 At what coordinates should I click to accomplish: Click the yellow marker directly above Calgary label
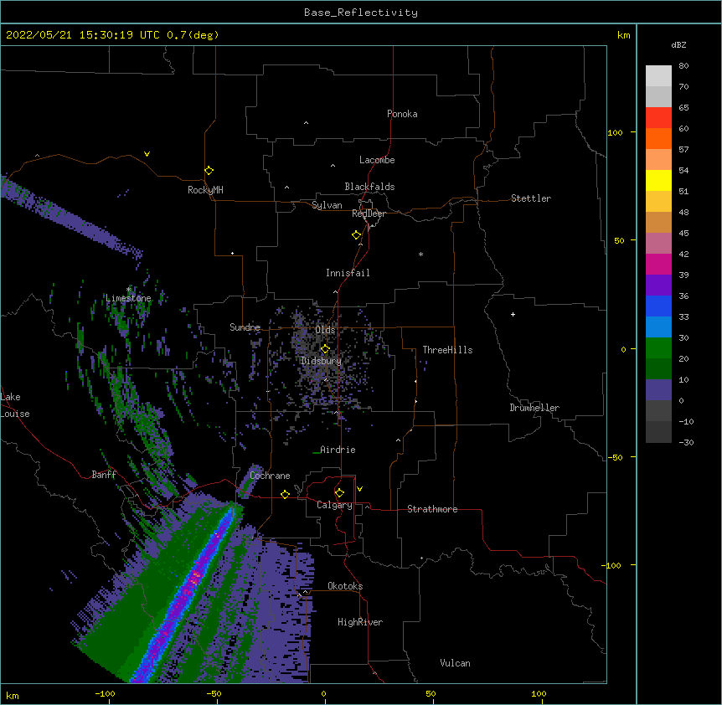point(339,493)
